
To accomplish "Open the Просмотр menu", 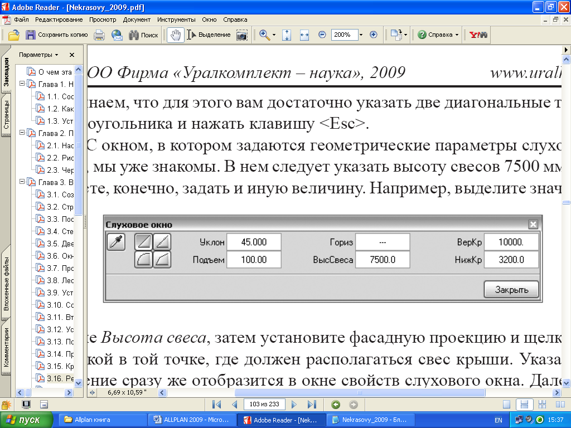I will (103, 20).
